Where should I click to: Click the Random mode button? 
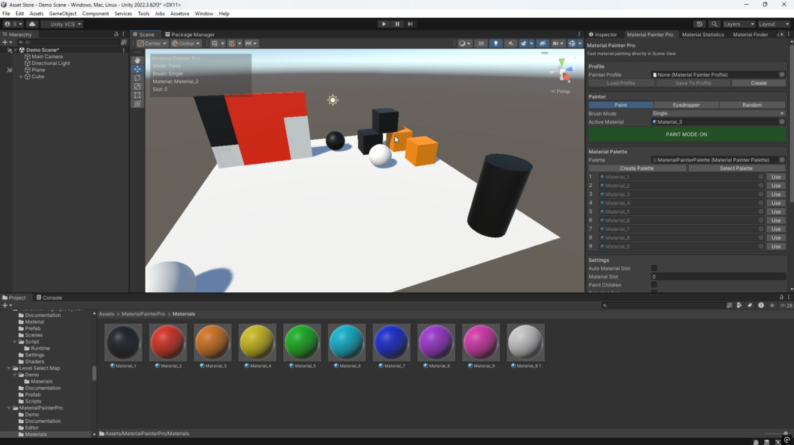point(752,104)
